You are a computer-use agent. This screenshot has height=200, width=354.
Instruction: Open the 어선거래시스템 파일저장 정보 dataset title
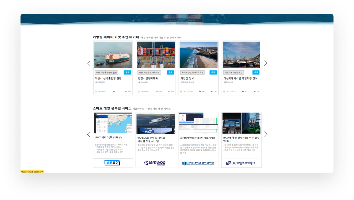click(240, 78)
